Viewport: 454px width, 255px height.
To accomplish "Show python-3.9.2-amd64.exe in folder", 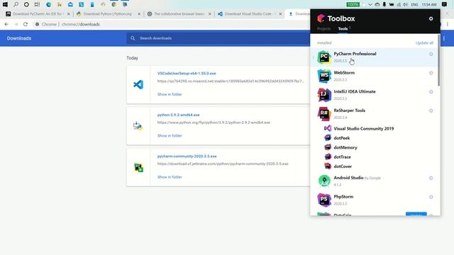I will [x=170, y=135].
